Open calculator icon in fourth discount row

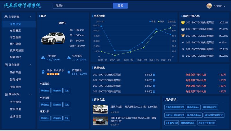point(154,92)
